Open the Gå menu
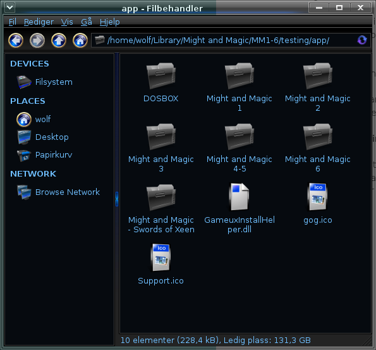This screenshot has width=376, height=350. coord(87,22)
